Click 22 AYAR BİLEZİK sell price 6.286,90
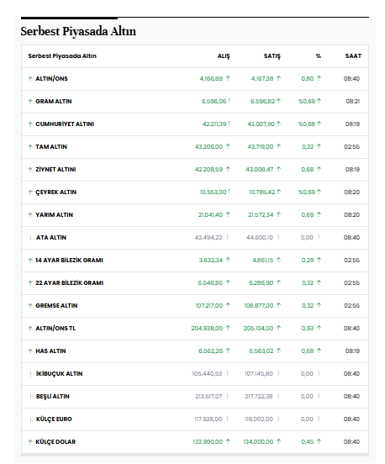Screen dimensions: 385x464 click(x=261, y=283)
